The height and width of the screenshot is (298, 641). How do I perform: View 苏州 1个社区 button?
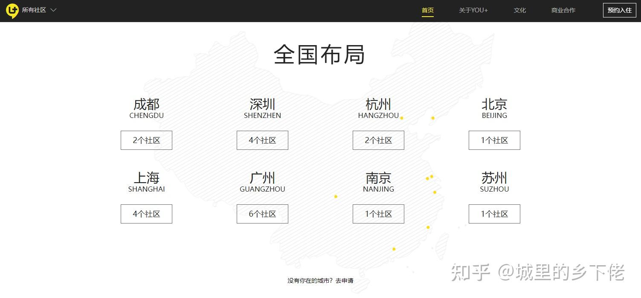point(494,214)
